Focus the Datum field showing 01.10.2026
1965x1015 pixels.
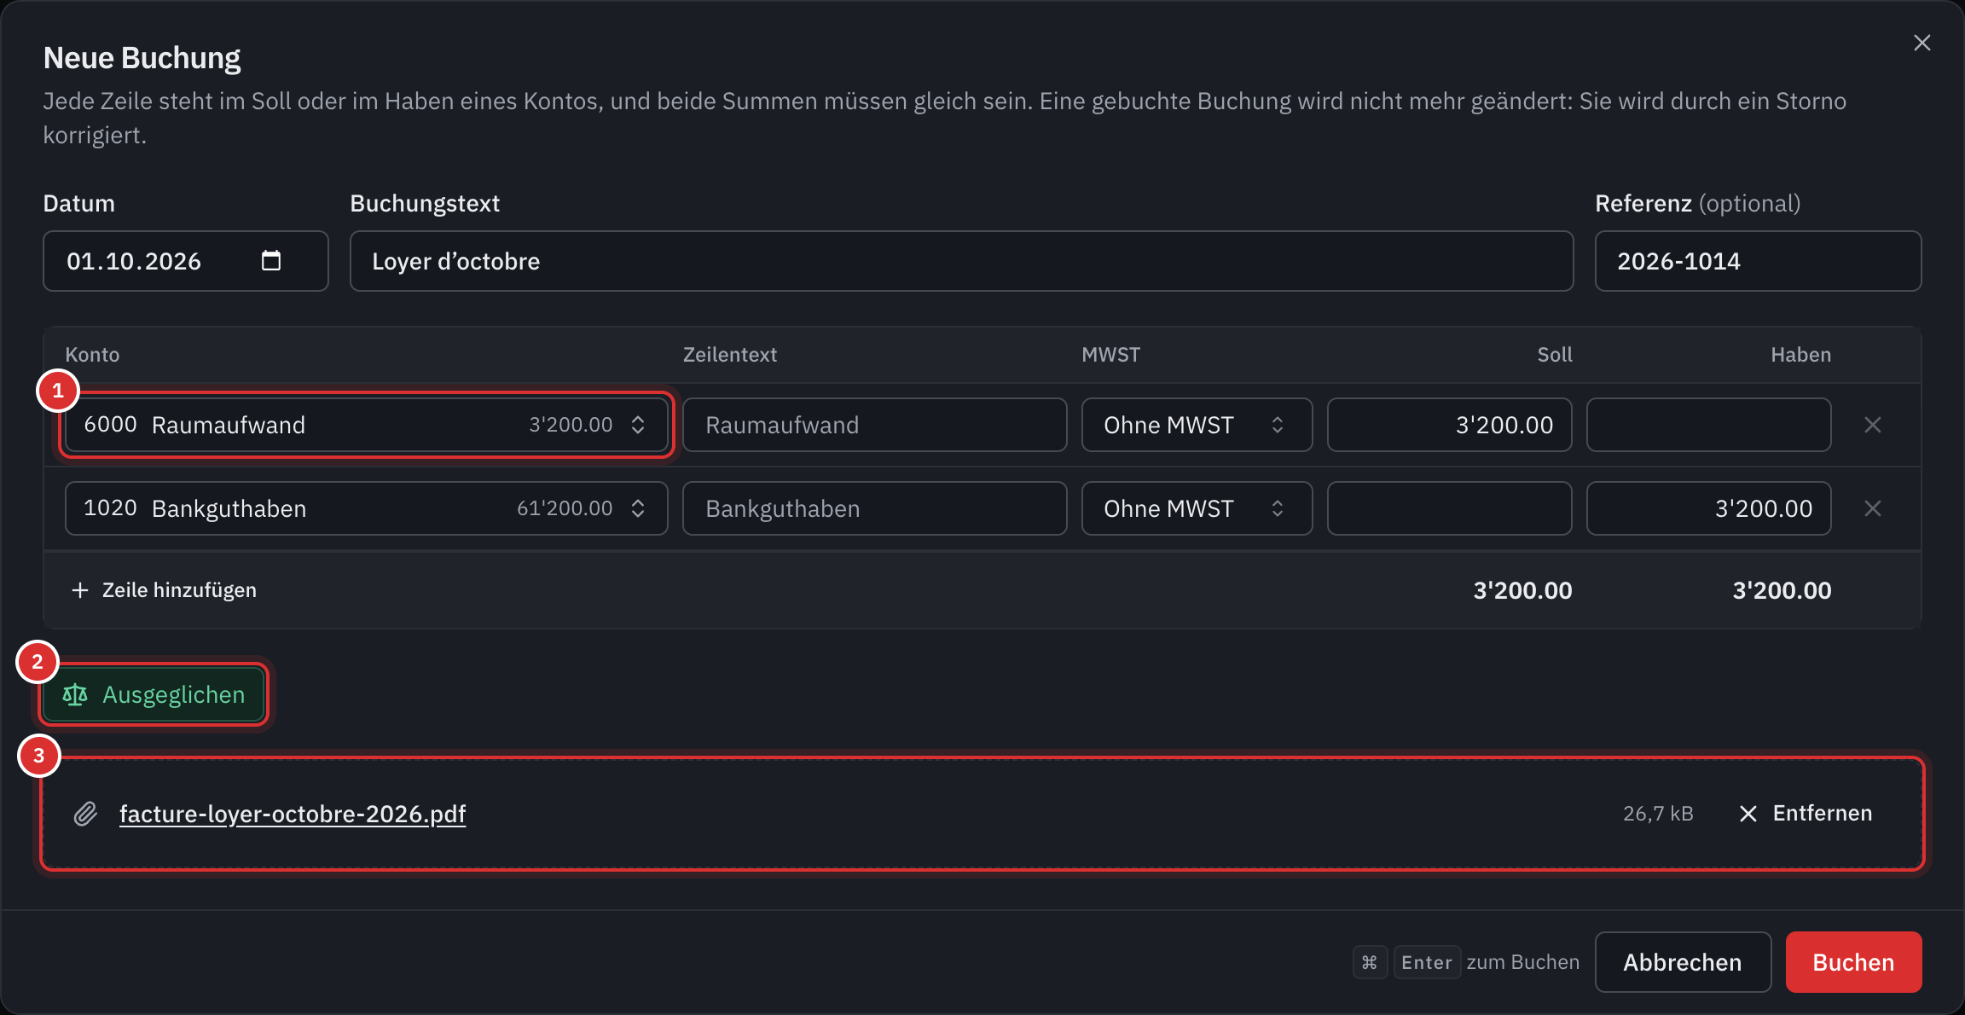tap(185, 261)
